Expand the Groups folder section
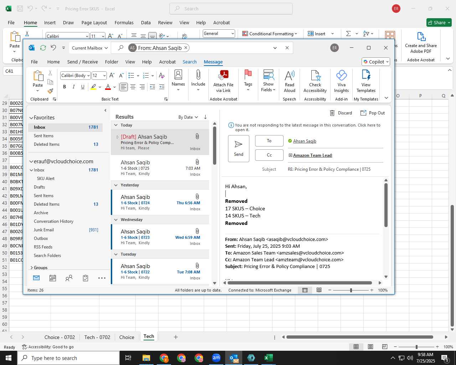The image size is (456, 365). click(x=31, y=268)
